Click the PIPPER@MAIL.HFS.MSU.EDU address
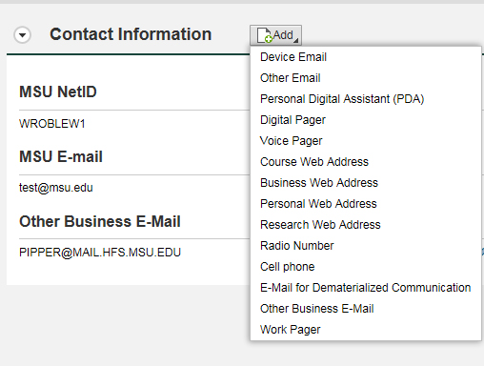 coord(100,253)
